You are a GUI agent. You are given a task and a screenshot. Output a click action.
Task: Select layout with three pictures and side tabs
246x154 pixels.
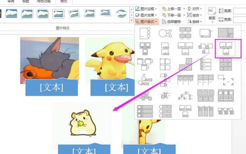coord(145,64)
